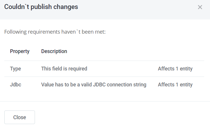This screenshot has height=129, width=210.
Task: Open 'Affects 1 entity' in the Type row
Action: (175, 69)
